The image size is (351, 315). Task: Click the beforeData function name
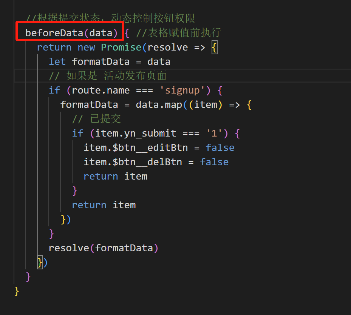pyautogui.click(x=54, y=33)
